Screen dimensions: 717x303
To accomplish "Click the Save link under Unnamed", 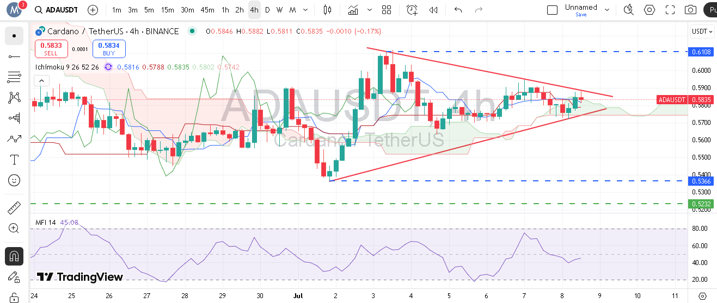I will [x=581, y=15].
